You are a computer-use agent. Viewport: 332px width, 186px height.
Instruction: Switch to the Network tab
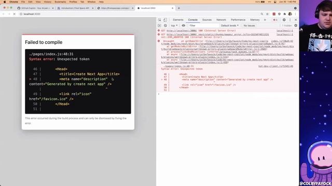[221, 20]
